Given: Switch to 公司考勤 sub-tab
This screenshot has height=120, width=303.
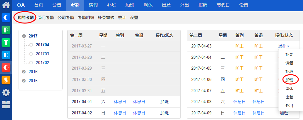Looking at the screenshot, I should point(66,18).
